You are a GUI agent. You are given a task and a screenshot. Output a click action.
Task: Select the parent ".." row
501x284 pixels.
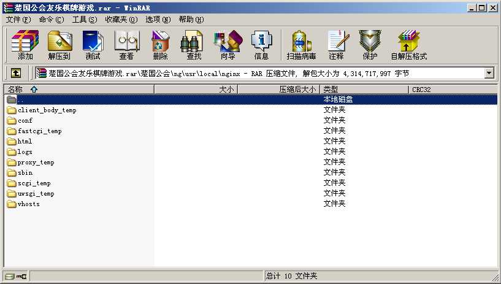tap(251, 99)
